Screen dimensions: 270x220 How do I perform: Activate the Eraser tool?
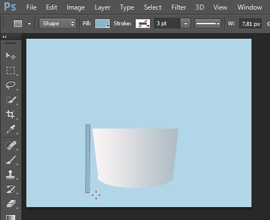coord(11,204)
